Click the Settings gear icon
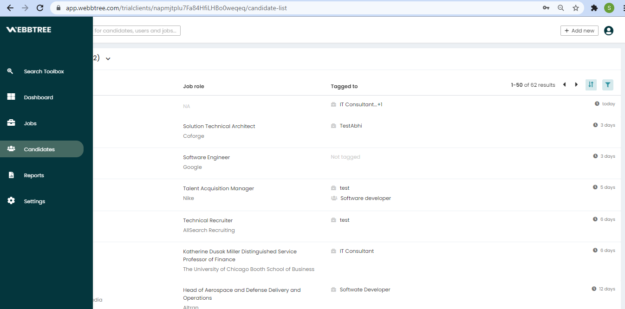 tap(11, 201)
